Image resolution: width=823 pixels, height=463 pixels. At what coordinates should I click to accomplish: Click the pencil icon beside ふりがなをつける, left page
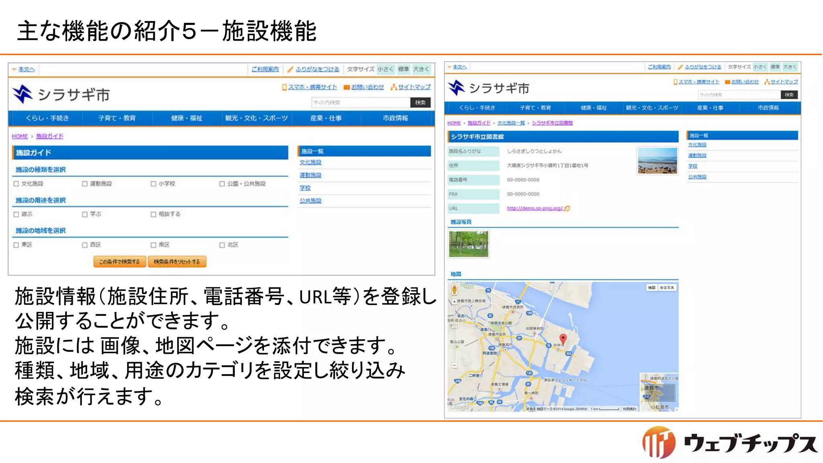pos(290,69)
